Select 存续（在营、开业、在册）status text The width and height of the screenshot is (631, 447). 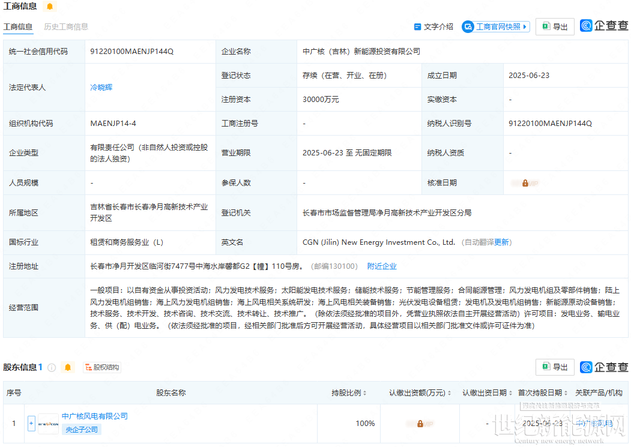coord(345,76)
